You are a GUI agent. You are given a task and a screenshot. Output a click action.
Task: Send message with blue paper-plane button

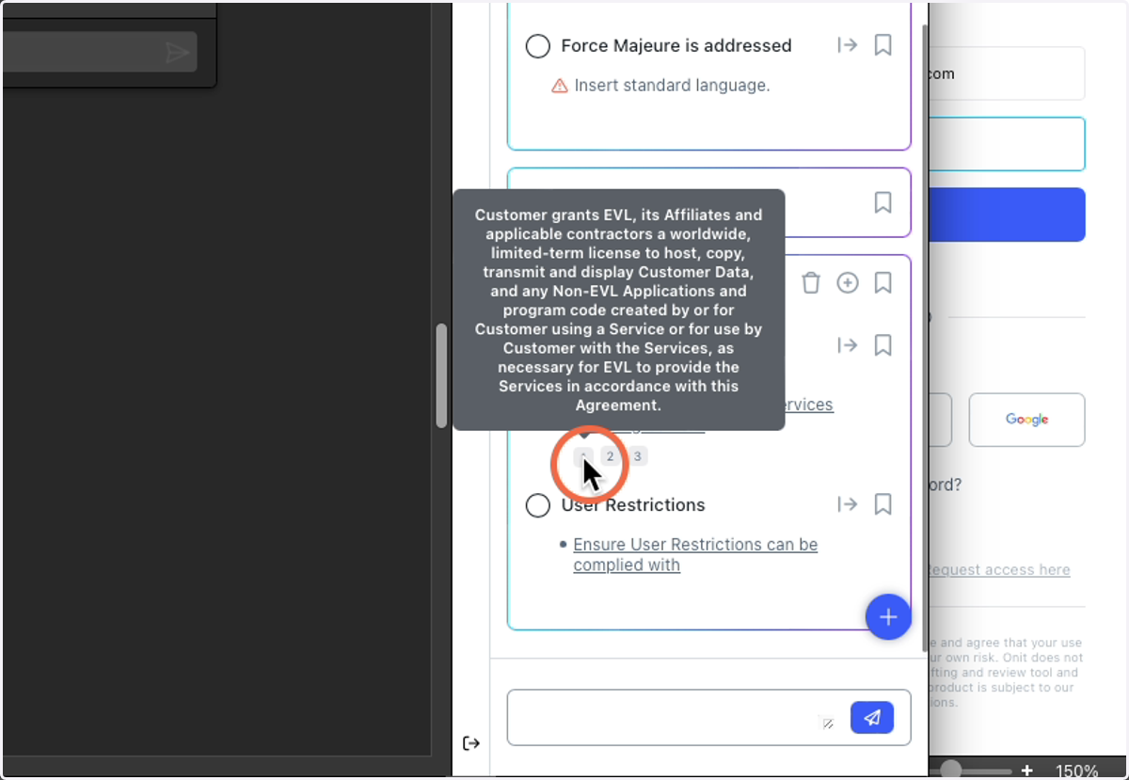pyautogui.click(x=872, y=718)
